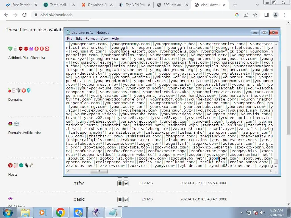This screenshot has width=291, height=218.
Task: Go back using Chrome's back arrow
Action: click(6, 15)
